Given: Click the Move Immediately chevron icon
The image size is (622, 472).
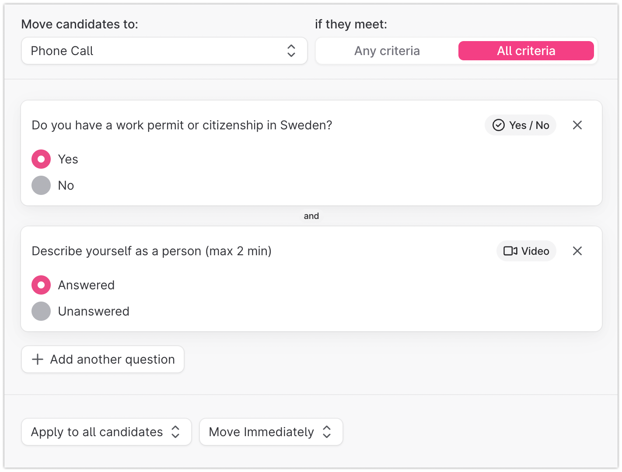Looking at the screenshot, I should 327,432.
